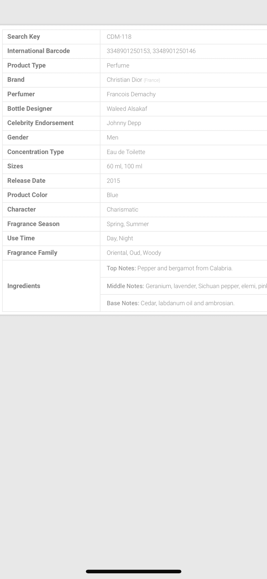
Task: Tap the Sizes value 60 ml, 100 ml
Action: coord(124,166)
